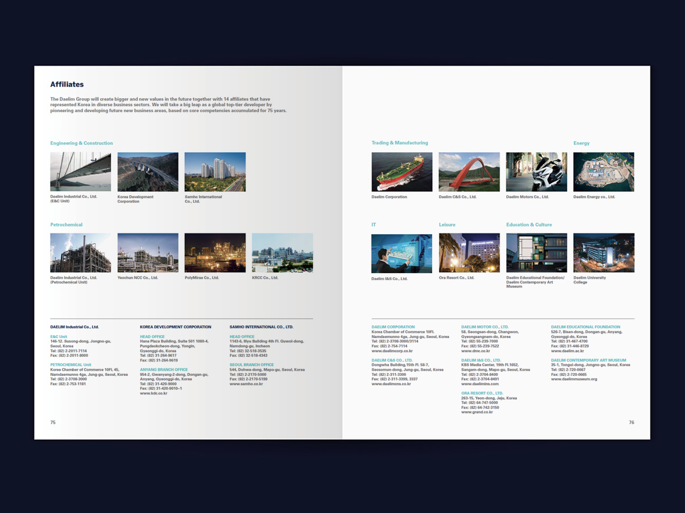The height and width of the screenshot is (513, 685).
Task: Open the www.daelimcns.co.kr web address
Action: 391,384
